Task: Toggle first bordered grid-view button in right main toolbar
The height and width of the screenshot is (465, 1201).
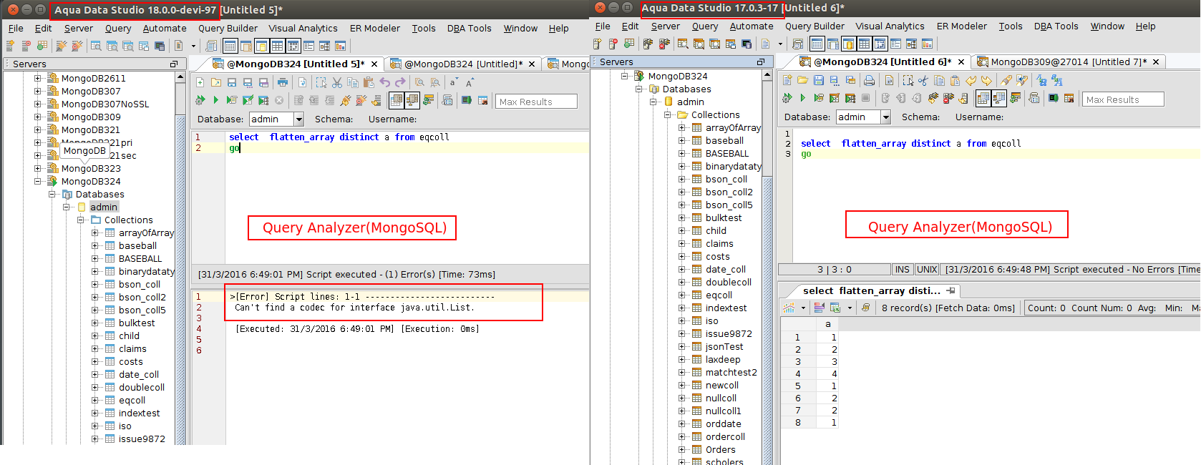Action: [x=817, y=44]
